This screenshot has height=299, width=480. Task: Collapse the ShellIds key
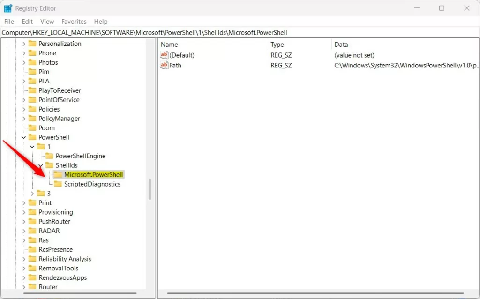coord(40,165)
